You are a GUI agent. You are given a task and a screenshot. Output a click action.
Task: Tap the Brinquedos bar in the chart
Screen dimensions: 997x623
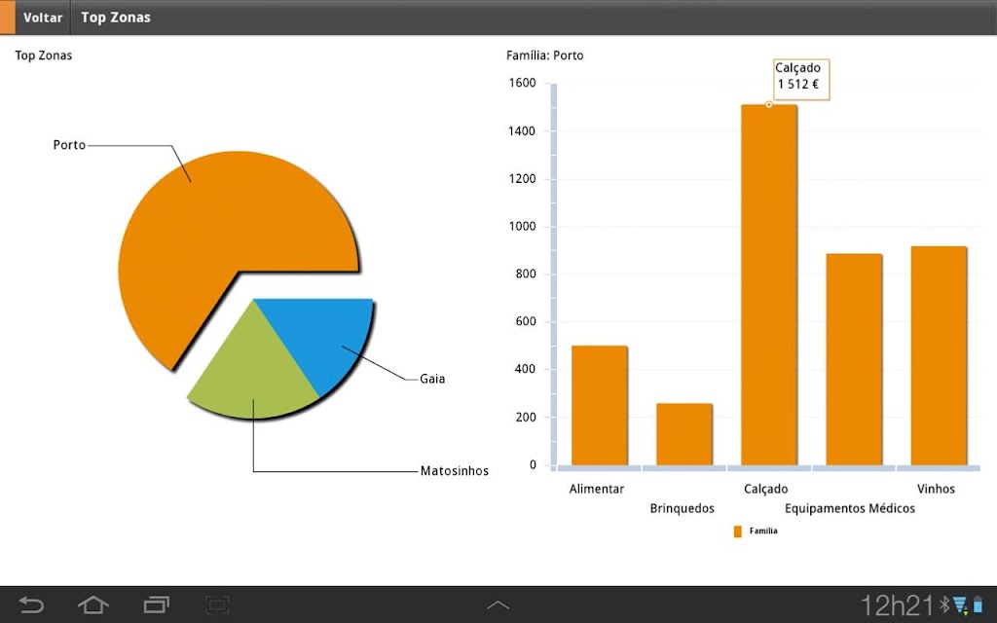coord(684,434)
